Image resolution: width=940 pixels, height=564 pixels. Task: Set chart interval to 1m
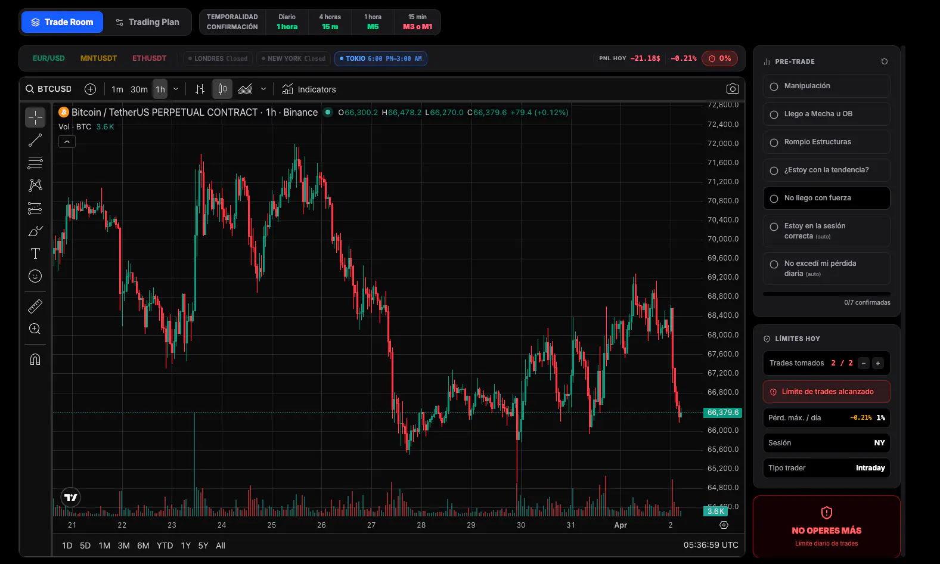pos(117,89)
